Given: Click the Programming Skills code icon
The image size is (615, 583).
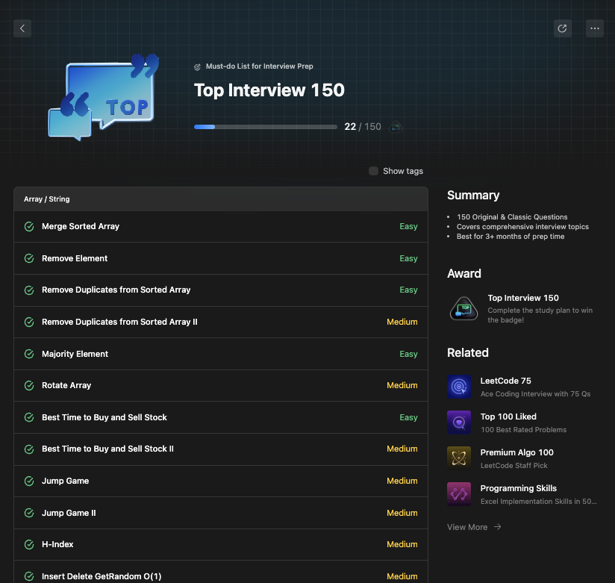Looking at the screenshot, I should point(458,493).
